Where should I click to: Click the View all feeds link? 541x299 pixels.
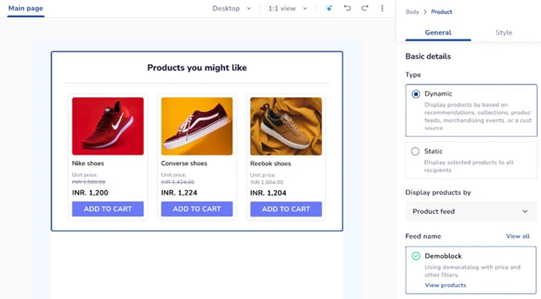point(518,236)
